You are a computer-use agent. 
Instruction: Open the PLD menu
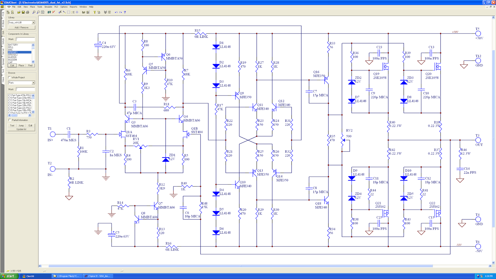click(x=56, y=7)
